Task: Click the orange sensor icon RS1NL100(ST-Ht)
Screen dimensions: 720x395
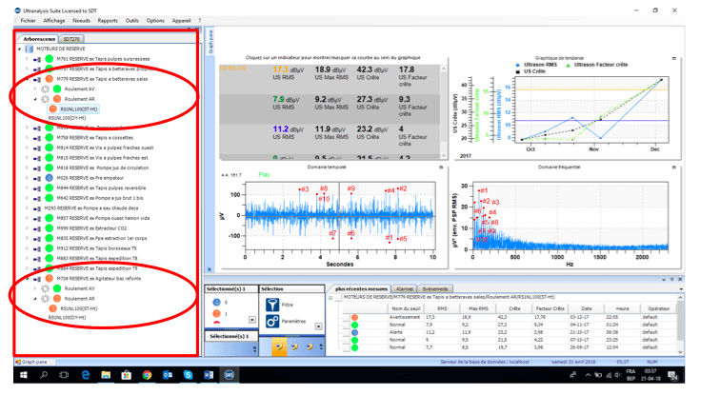Action: [x=52, y=109]
